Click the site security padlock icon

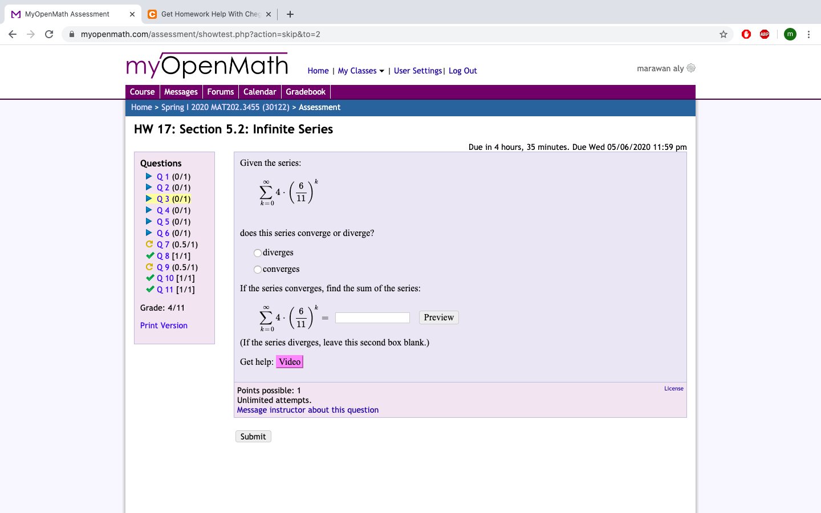[71, 34]
